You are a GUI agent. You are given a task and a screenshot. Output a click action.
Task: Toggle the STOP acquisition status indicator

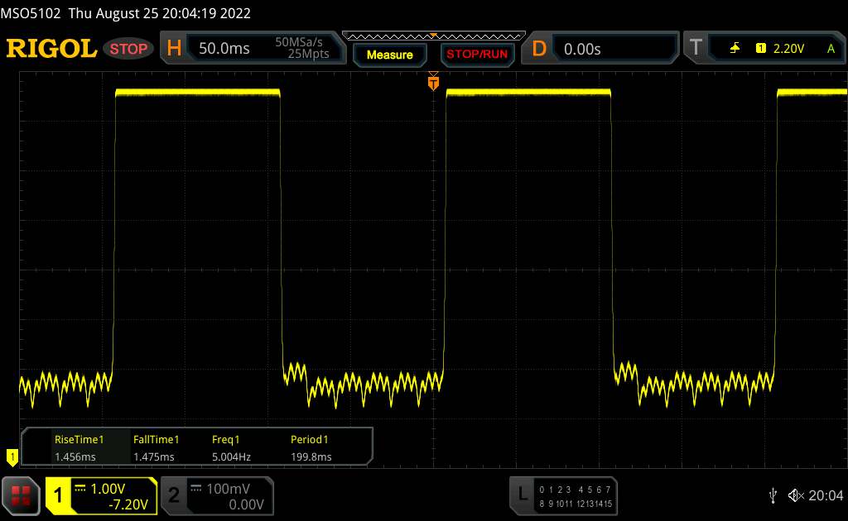click(x=128, y=49)
